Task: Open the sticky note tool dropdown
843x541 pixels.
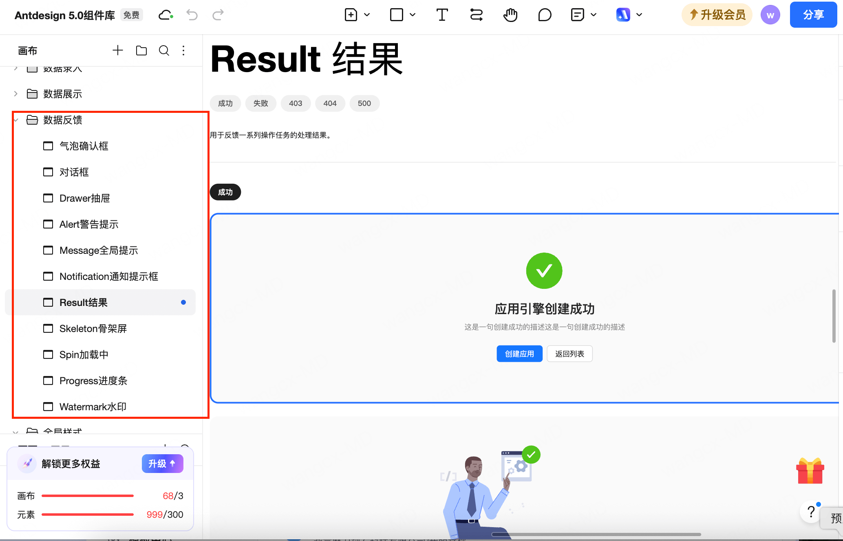Action: [594, 15]
